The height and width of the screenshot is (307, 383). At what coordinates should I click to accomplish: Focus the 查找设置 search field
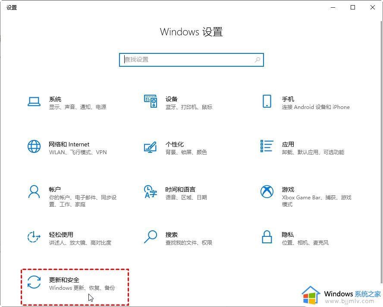(x=191, y=59)
